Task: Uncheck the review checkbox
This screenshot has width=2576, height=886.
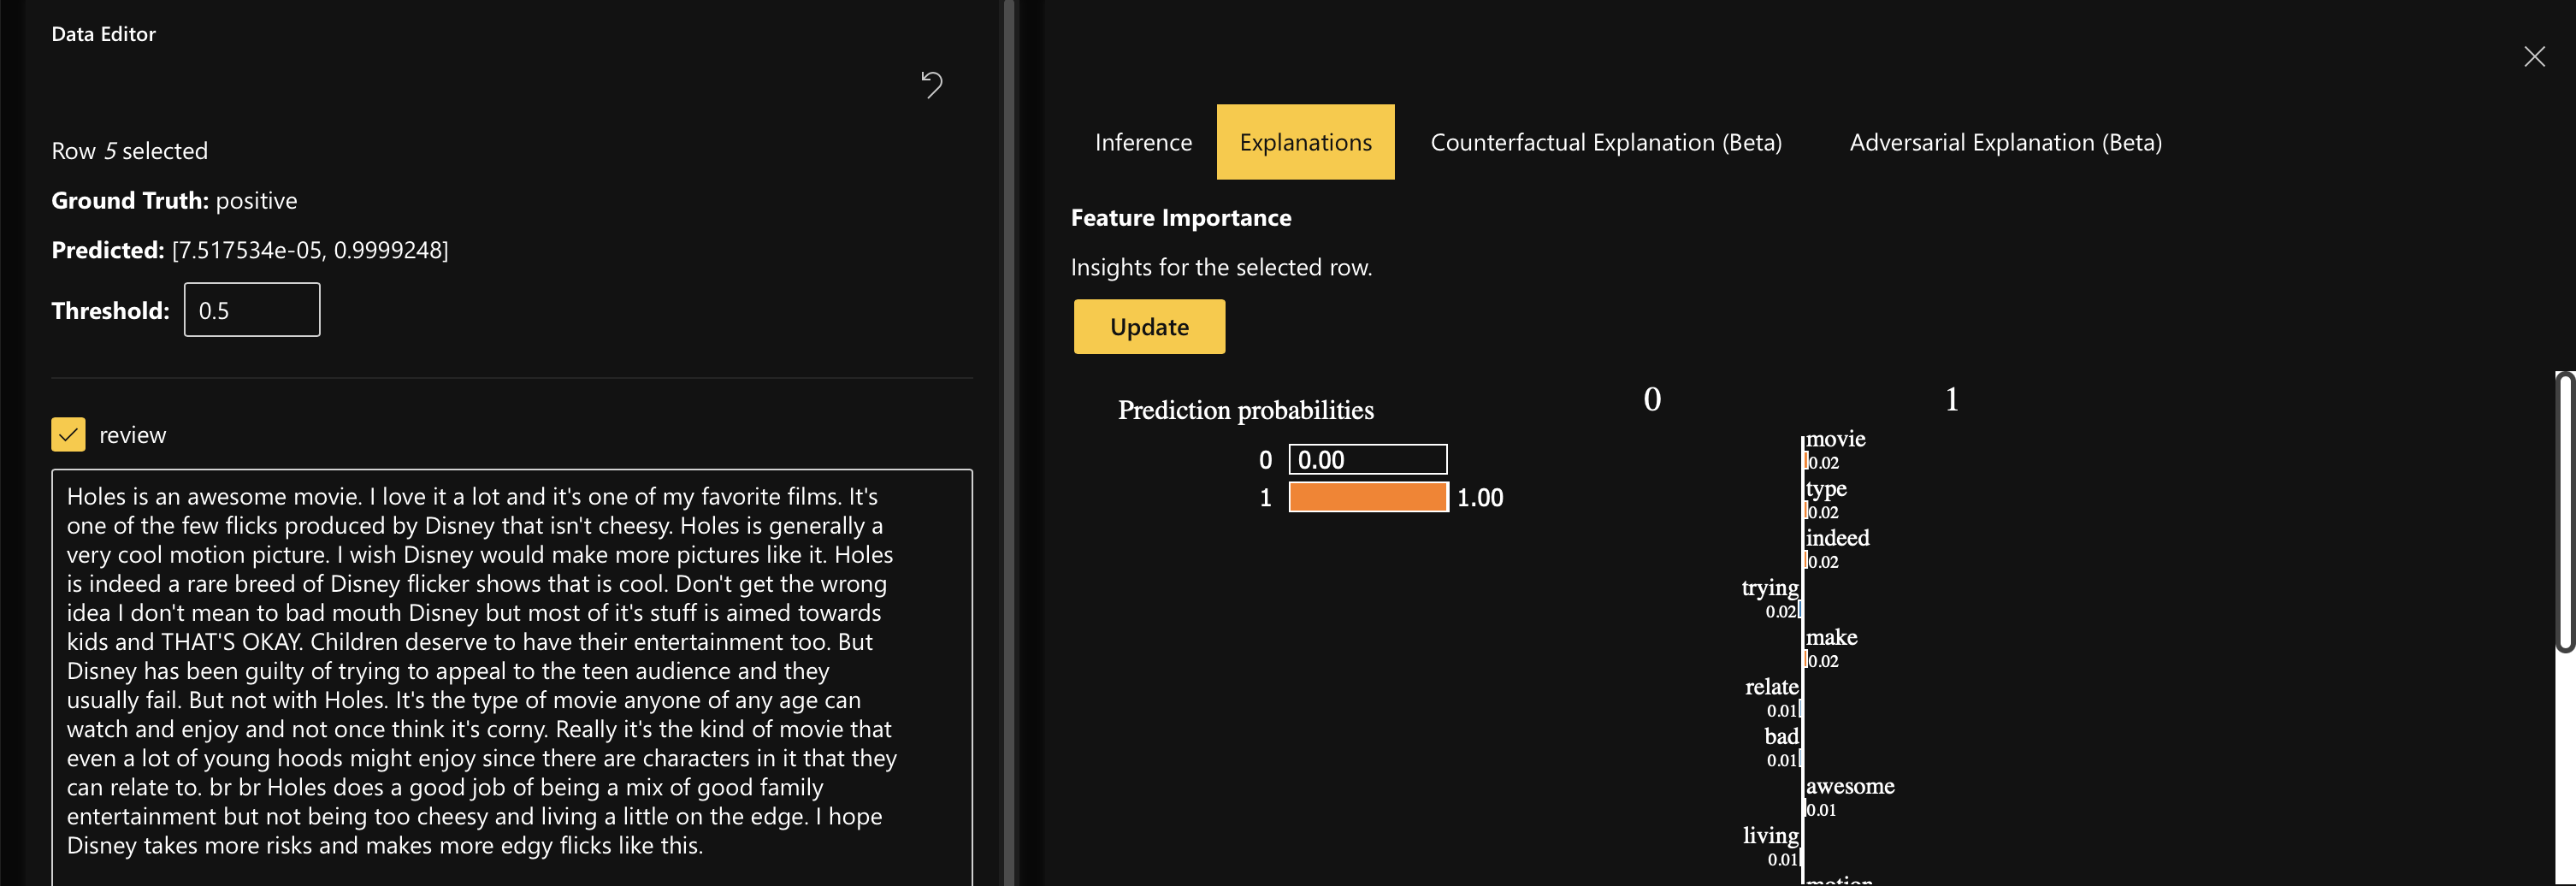Action: coord(68,435)
